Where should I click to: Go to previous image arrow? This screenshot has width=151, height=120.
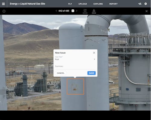(56, 11)
